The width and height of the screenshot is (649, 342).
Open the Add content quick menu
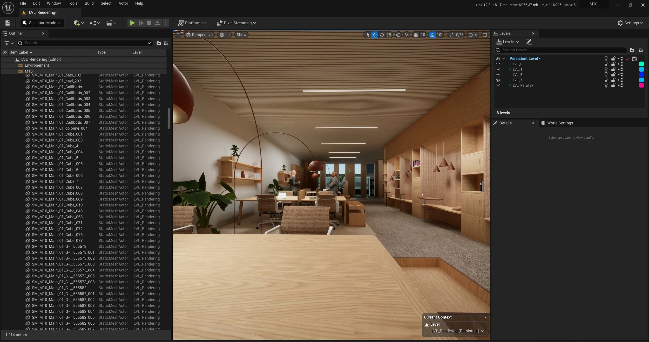pyautogui.click(x=78, y=23)
